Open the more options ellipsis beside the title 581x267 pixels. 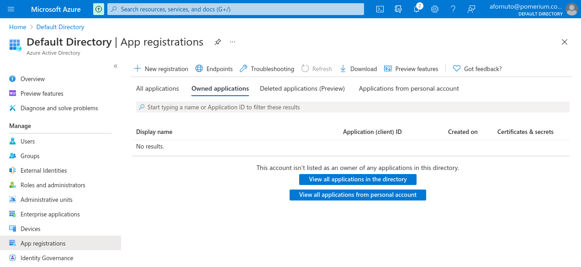[232, 42]
